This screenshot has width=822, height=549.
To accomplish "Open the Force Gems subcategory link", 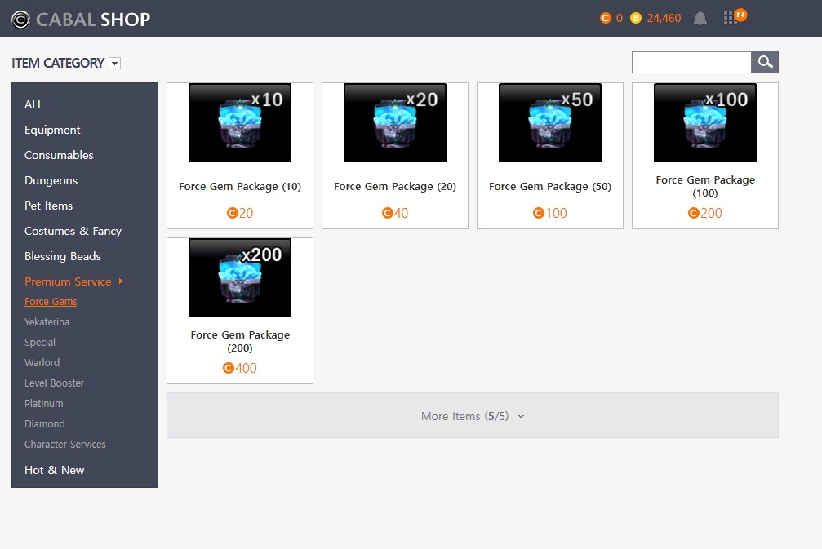I will click(x=51, y=302).
